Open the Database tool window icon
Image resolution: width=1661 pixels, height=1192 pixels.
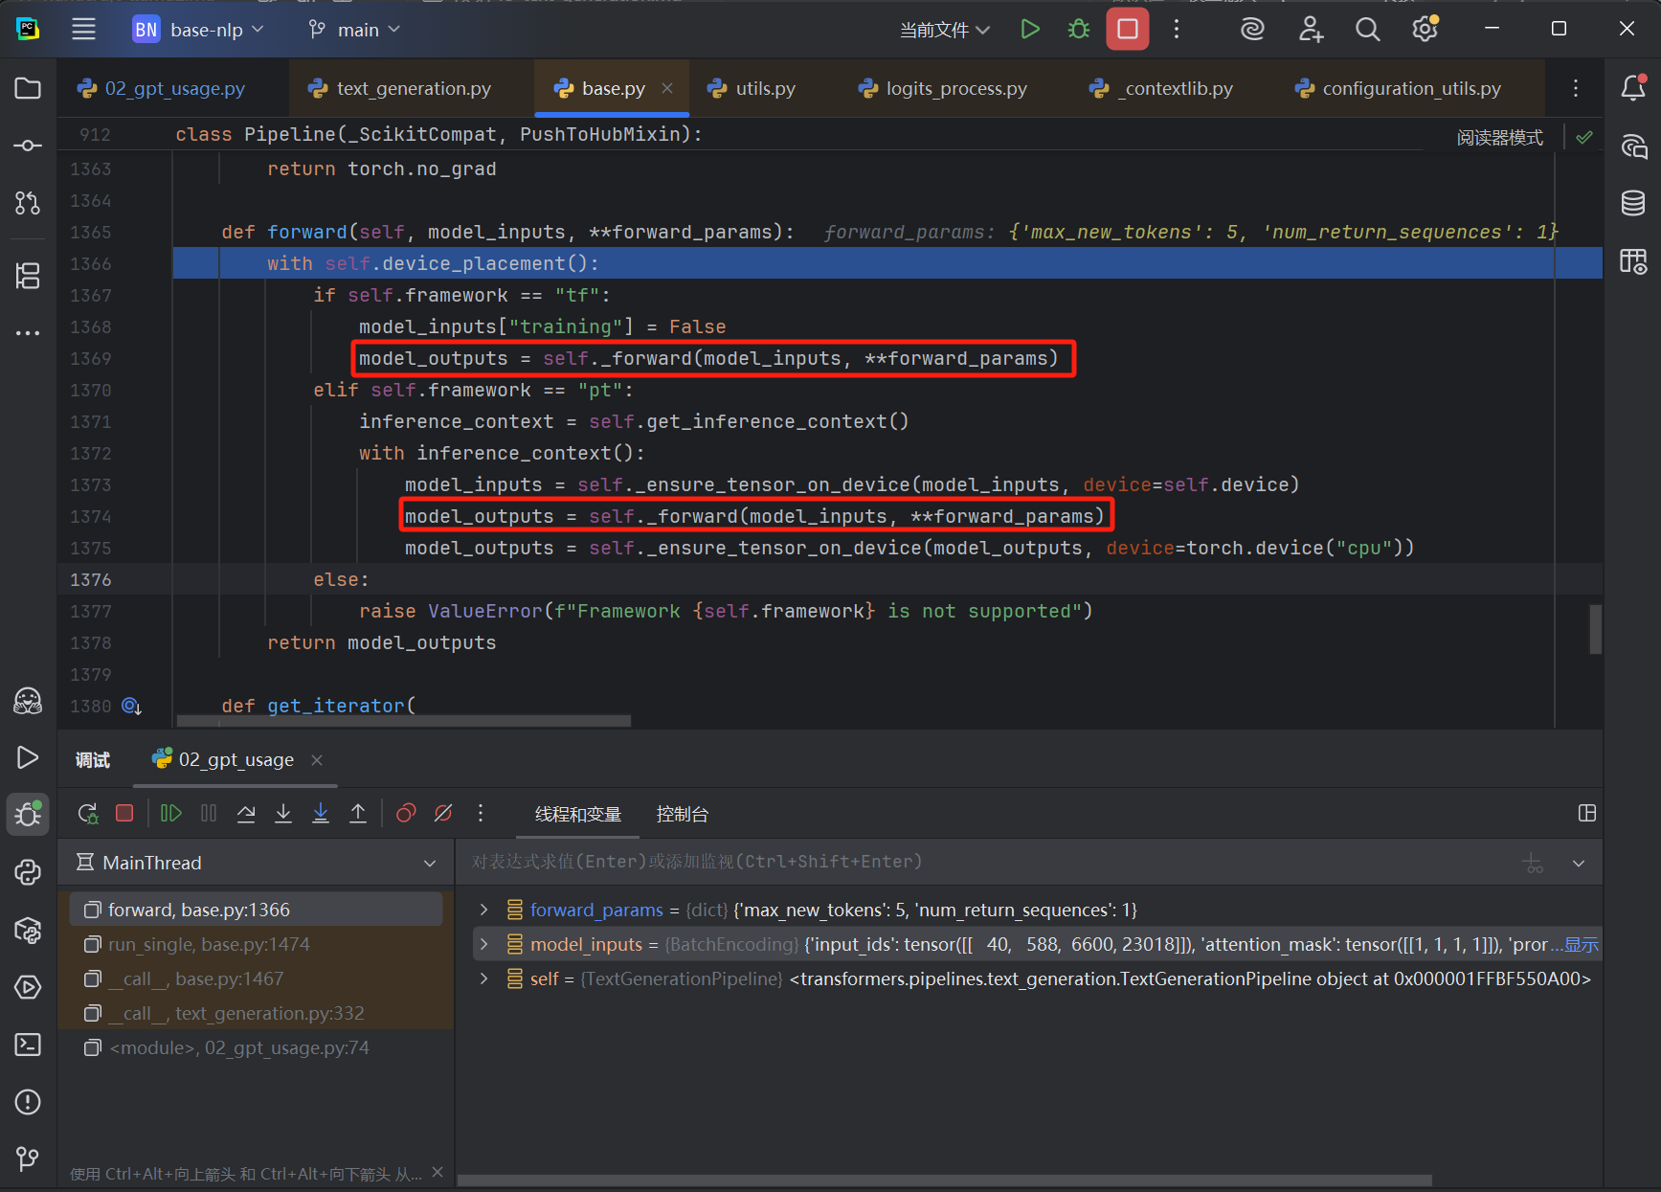click(x=1633, y=203)
